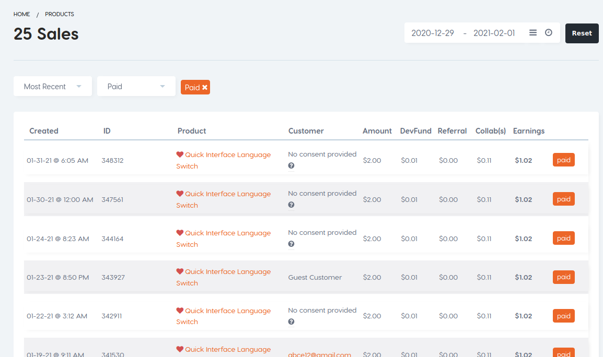This screenshot has height=357, width=603.
Task: Click the 25 Sales heading
Action: [x=46, y=34]
